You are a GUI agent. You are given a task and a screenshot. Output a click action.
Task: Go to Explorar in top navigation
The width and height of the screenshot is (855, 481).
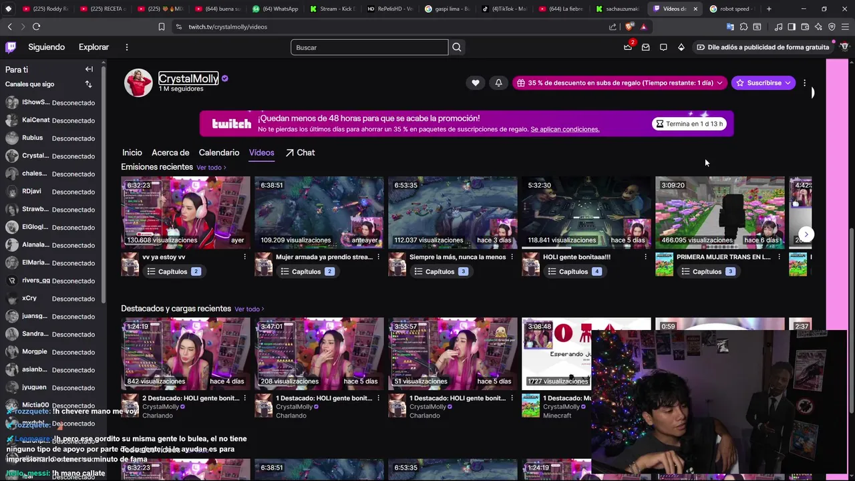tap(94, 47)
